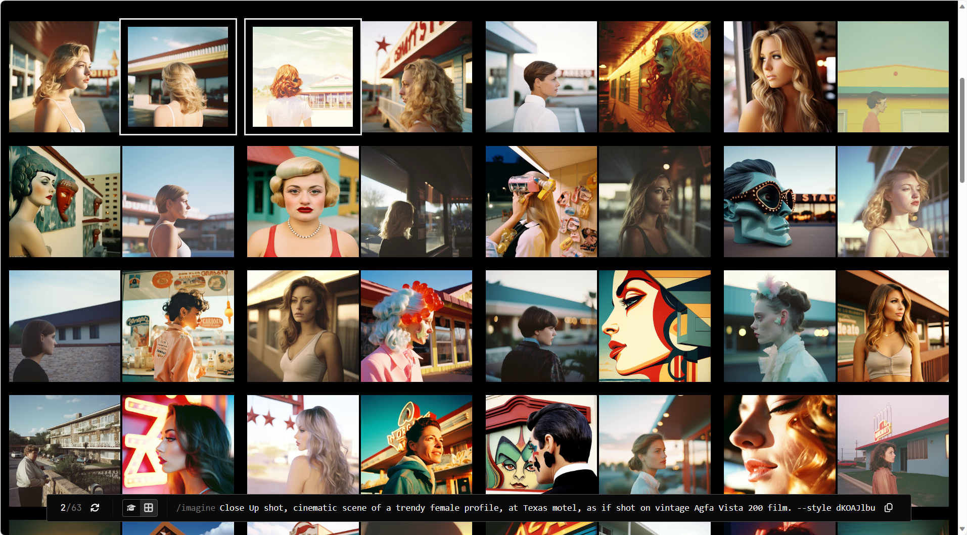The height and width of the screenshot is (535, 967).
Task: Open the woman with pink feather hairpiece image
Action: [779, 326]
